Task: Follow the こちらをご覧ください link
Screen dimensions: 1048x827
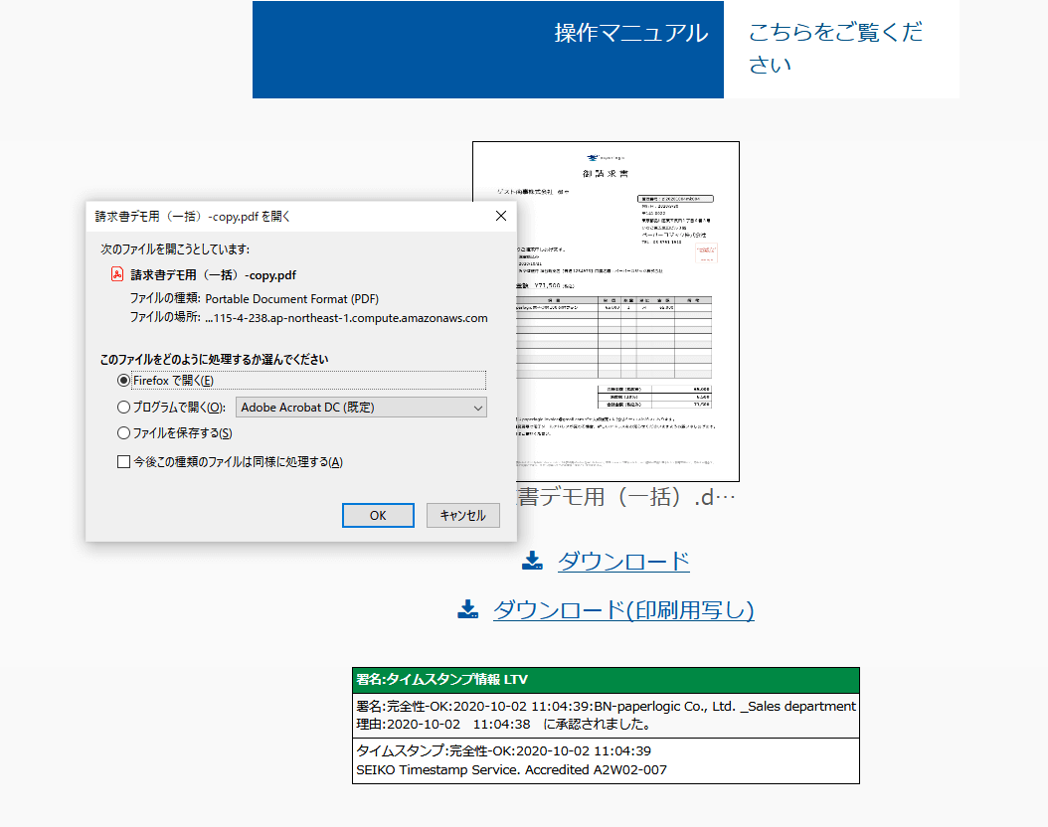Action: tap(835, 48)
